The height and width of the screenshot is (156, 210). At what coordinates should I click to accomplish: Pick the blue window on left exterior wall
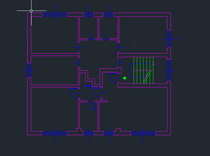tap(29, 70)
